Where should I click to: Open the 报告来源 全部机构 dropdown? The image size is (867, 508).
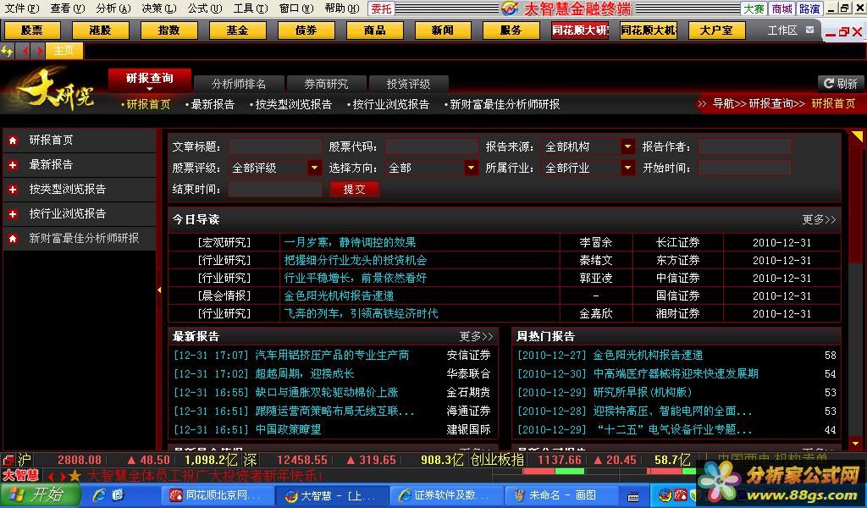pyautogui.click(x=627, y=146)
